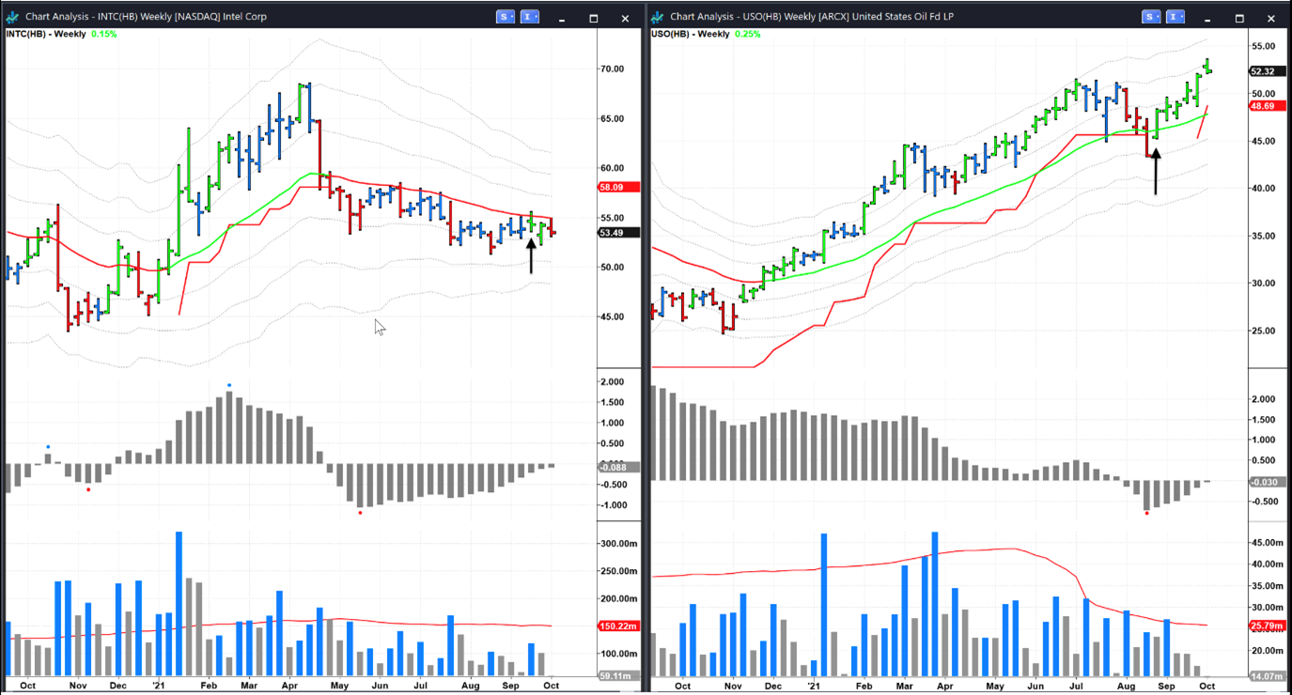
Task: Click the USO(HB) - Weekly symbol label
Action: click(691, 34)
